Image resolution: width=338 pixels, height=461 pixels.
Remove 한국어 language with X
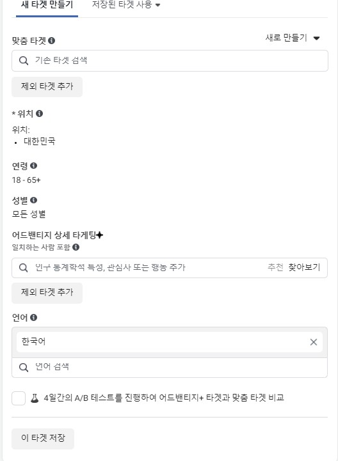click(x=314, y=342)
